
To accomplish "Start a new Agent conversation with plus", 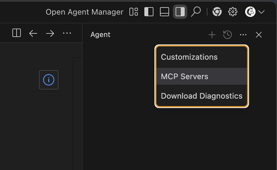I will click(x=212, y=35).
